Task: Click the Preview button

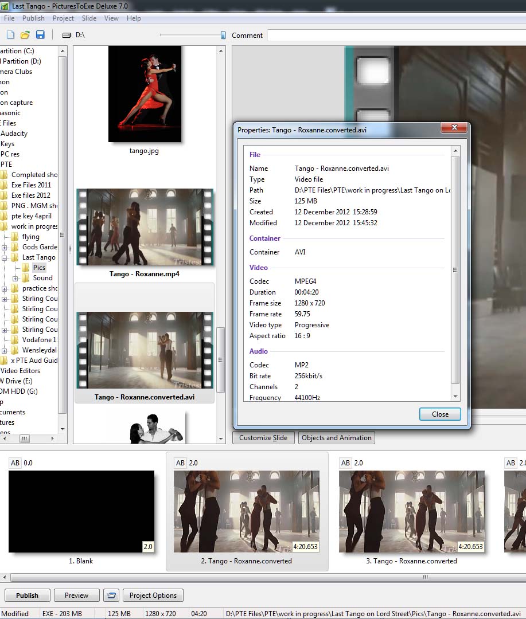Action: (x=76, y=596)
